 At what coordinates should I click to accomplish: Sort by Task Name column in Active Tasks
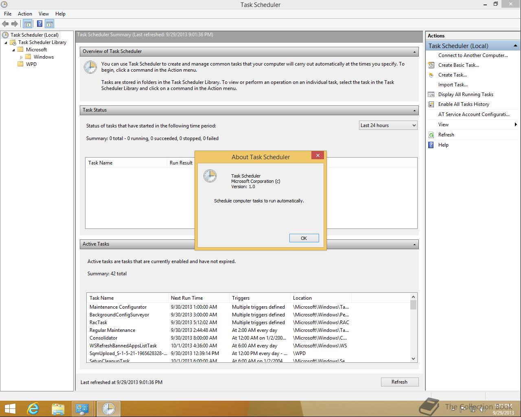(127, 298)
